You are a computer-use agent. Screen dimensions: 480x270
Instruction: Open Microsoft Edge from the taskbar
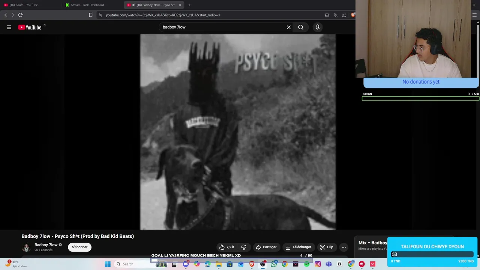pyautogui.click(x=208, y=264)
